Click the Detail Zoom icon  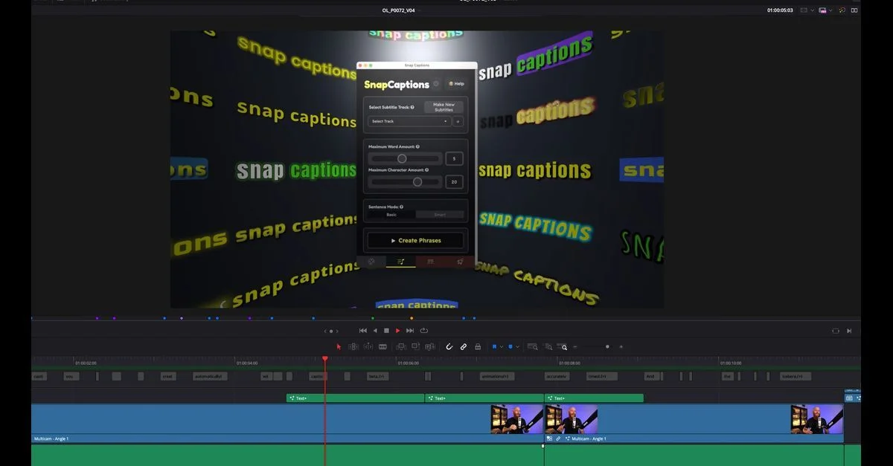(x=548, y=346)
